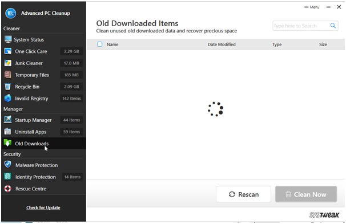Click the 2.29 GB badge of One Click Care
Viewport: 346px width, 224px height.
tap(71, 51)
